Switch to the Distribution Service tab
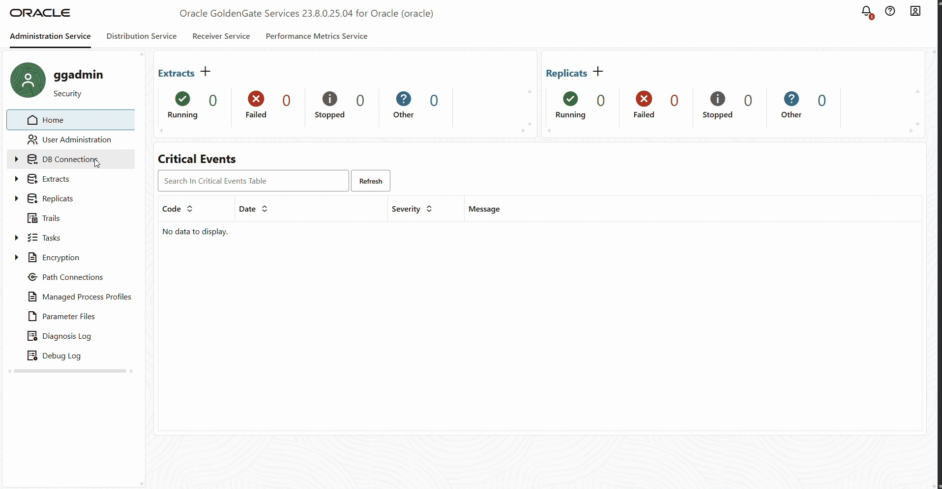Viewport: 942px width, 489px height. [142, 36]
